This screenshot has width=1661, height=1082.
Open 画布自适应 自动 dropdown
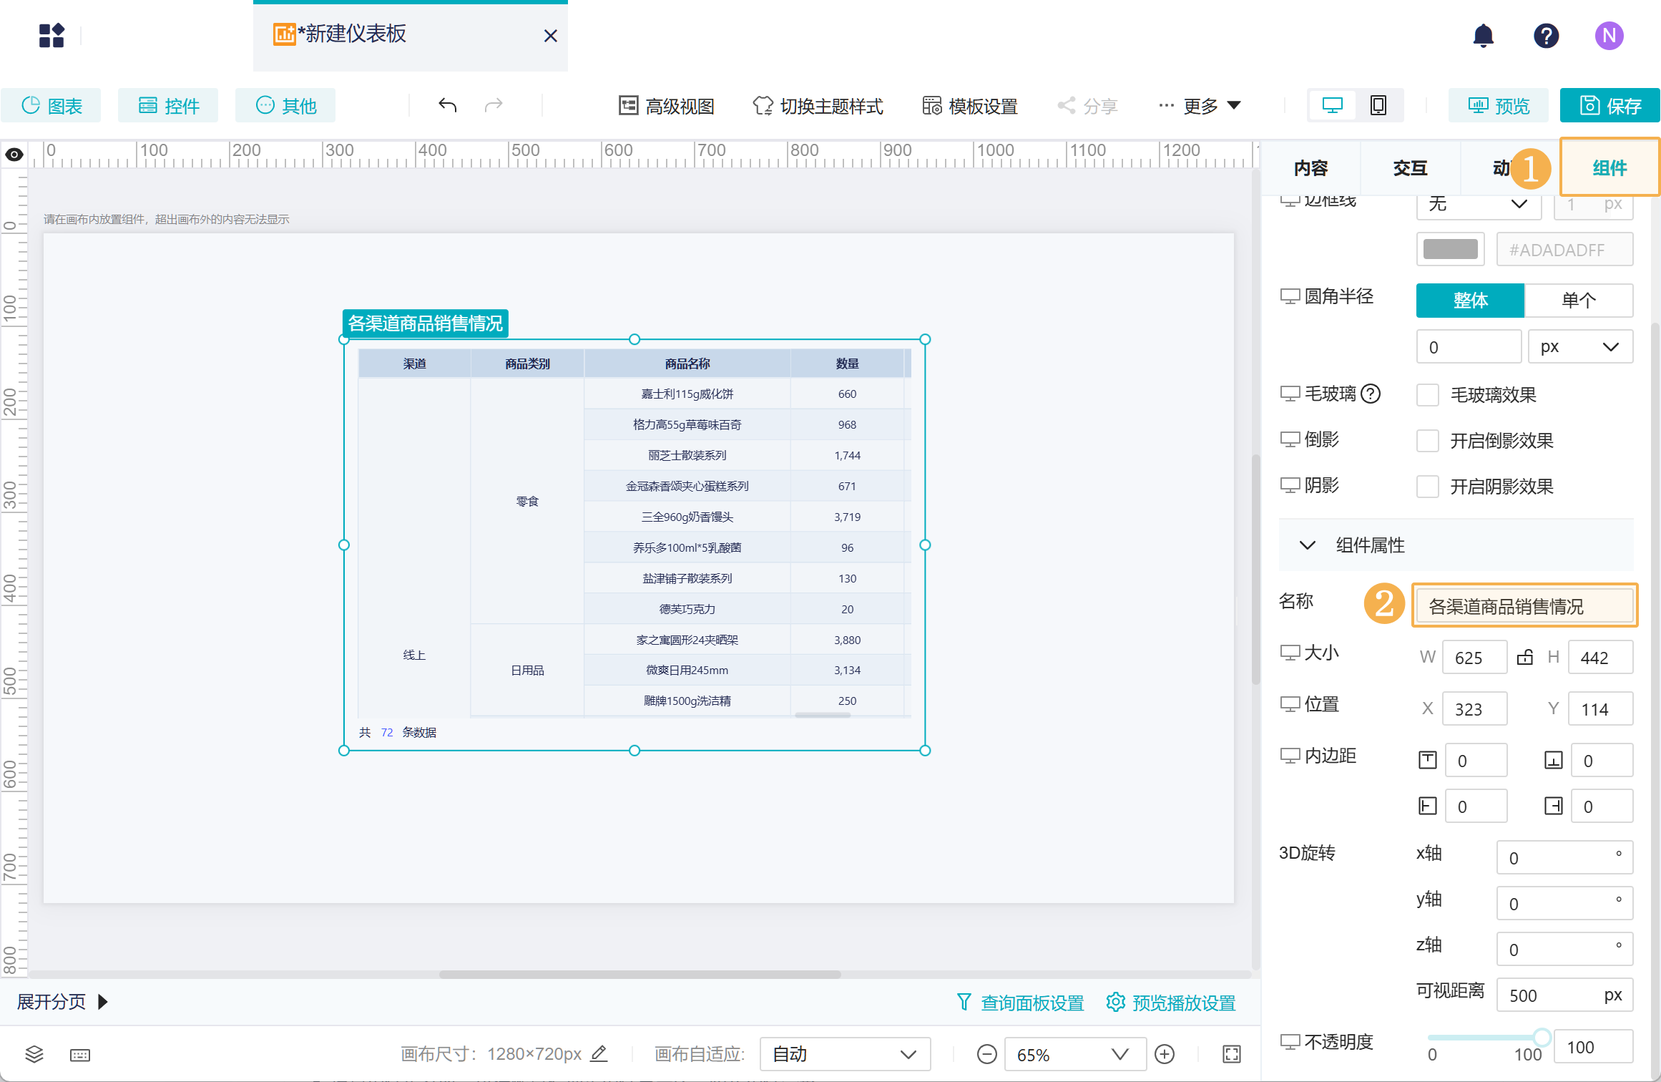coord(844,1054)
